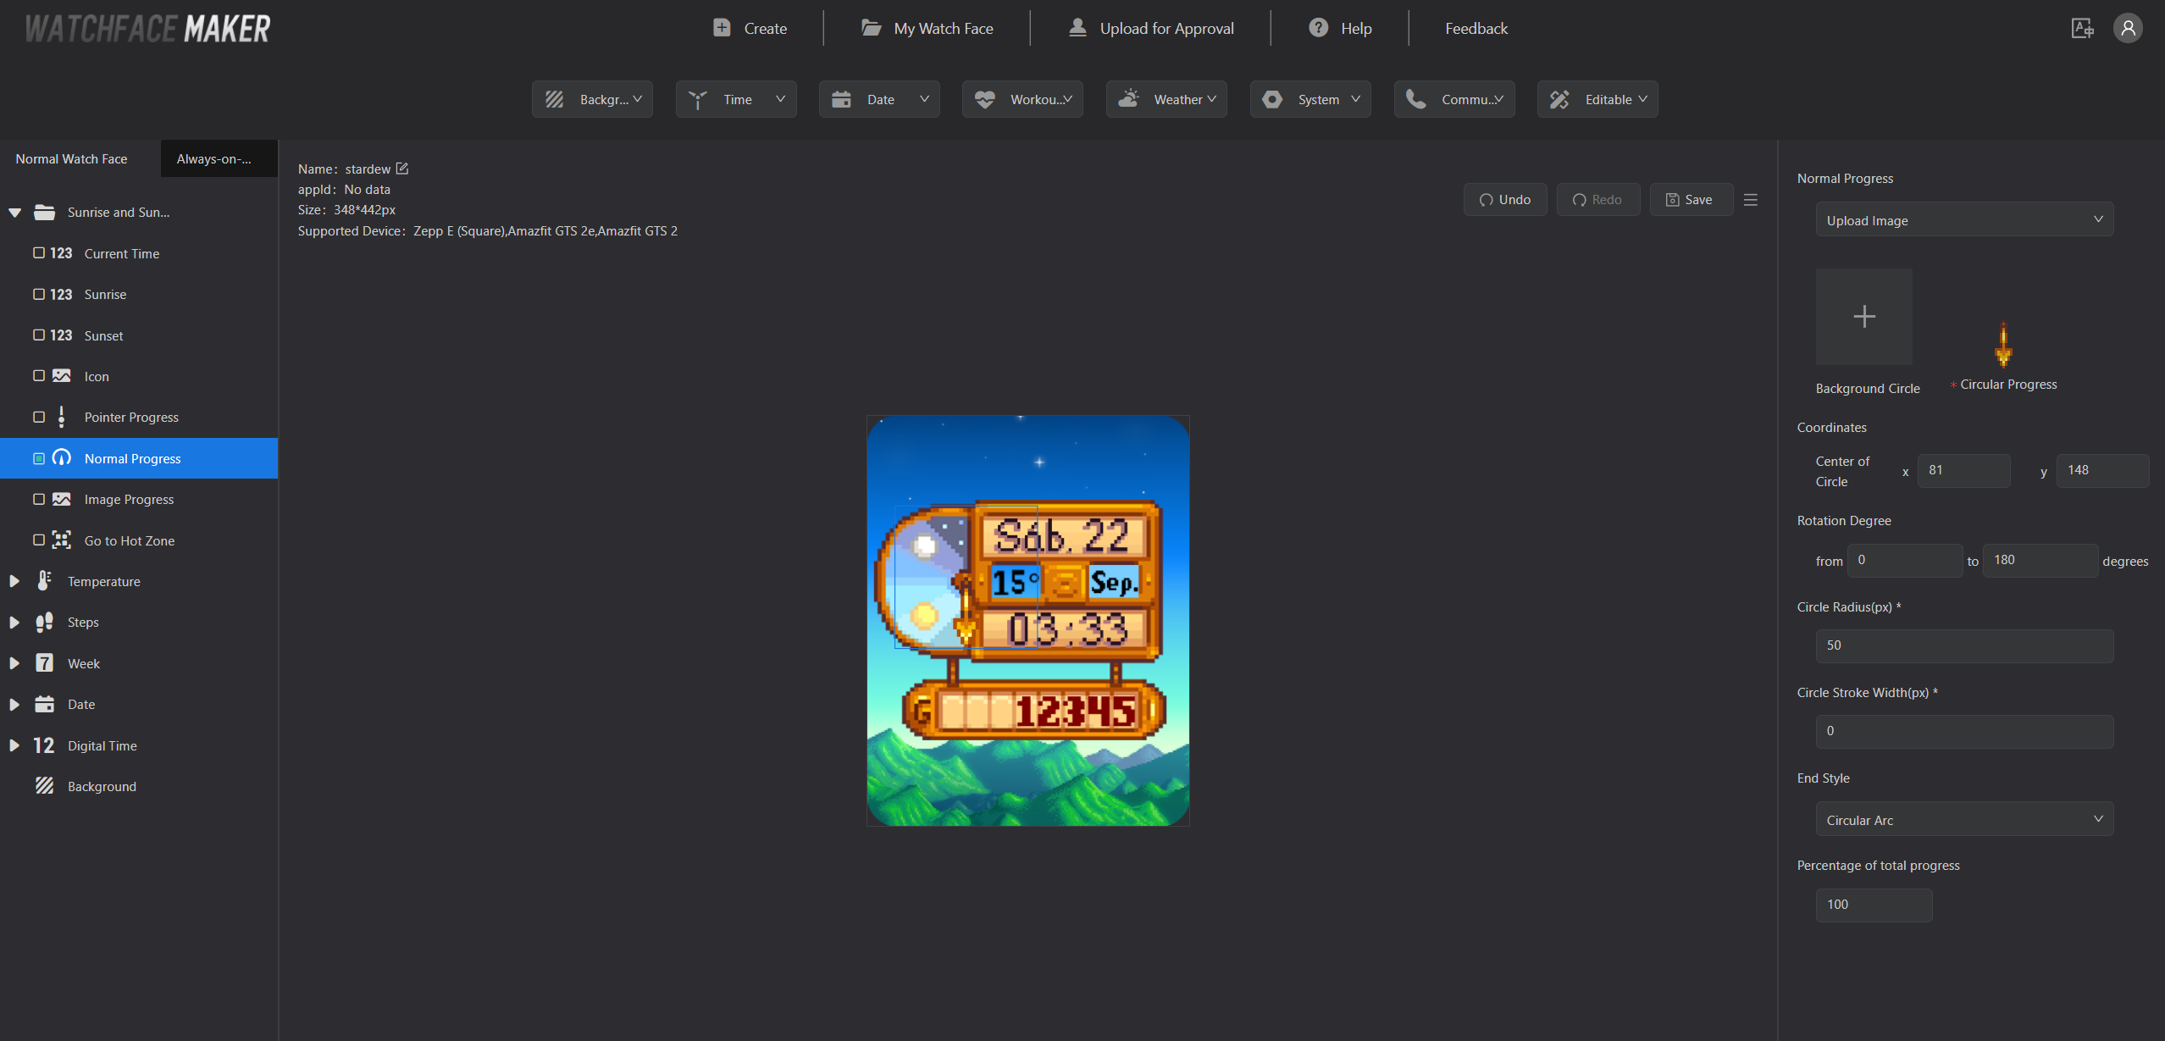
Task: Toggle the Pointer Progress layer checkbox
Action: click(39, 417)
